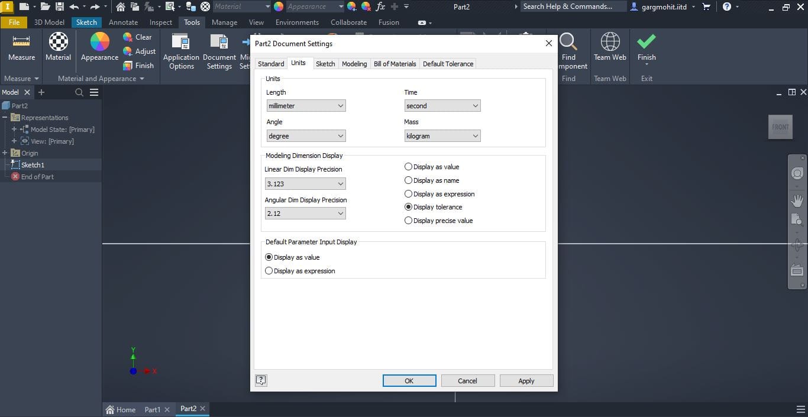Expand the Model State node in browser

pos(14,130)
